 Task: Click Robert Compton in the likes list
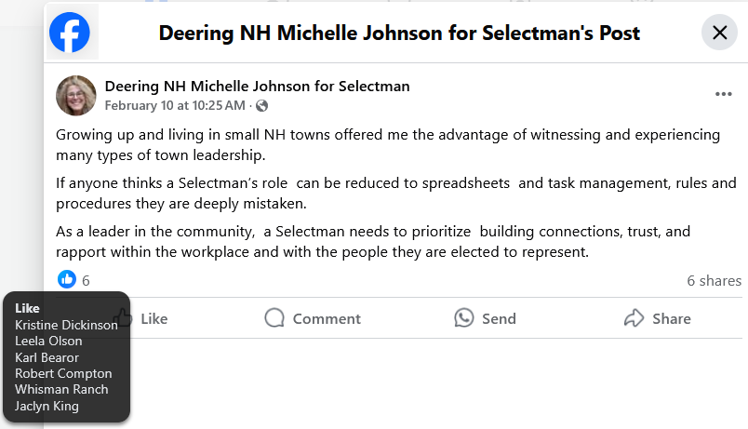point(63,373)
